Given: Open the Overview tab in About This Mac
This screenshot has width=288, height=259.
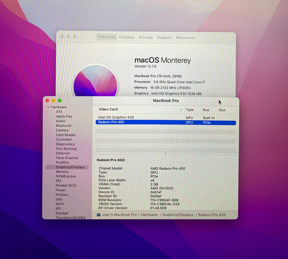Looking at the screenshot, I should (x=106, y=37).
